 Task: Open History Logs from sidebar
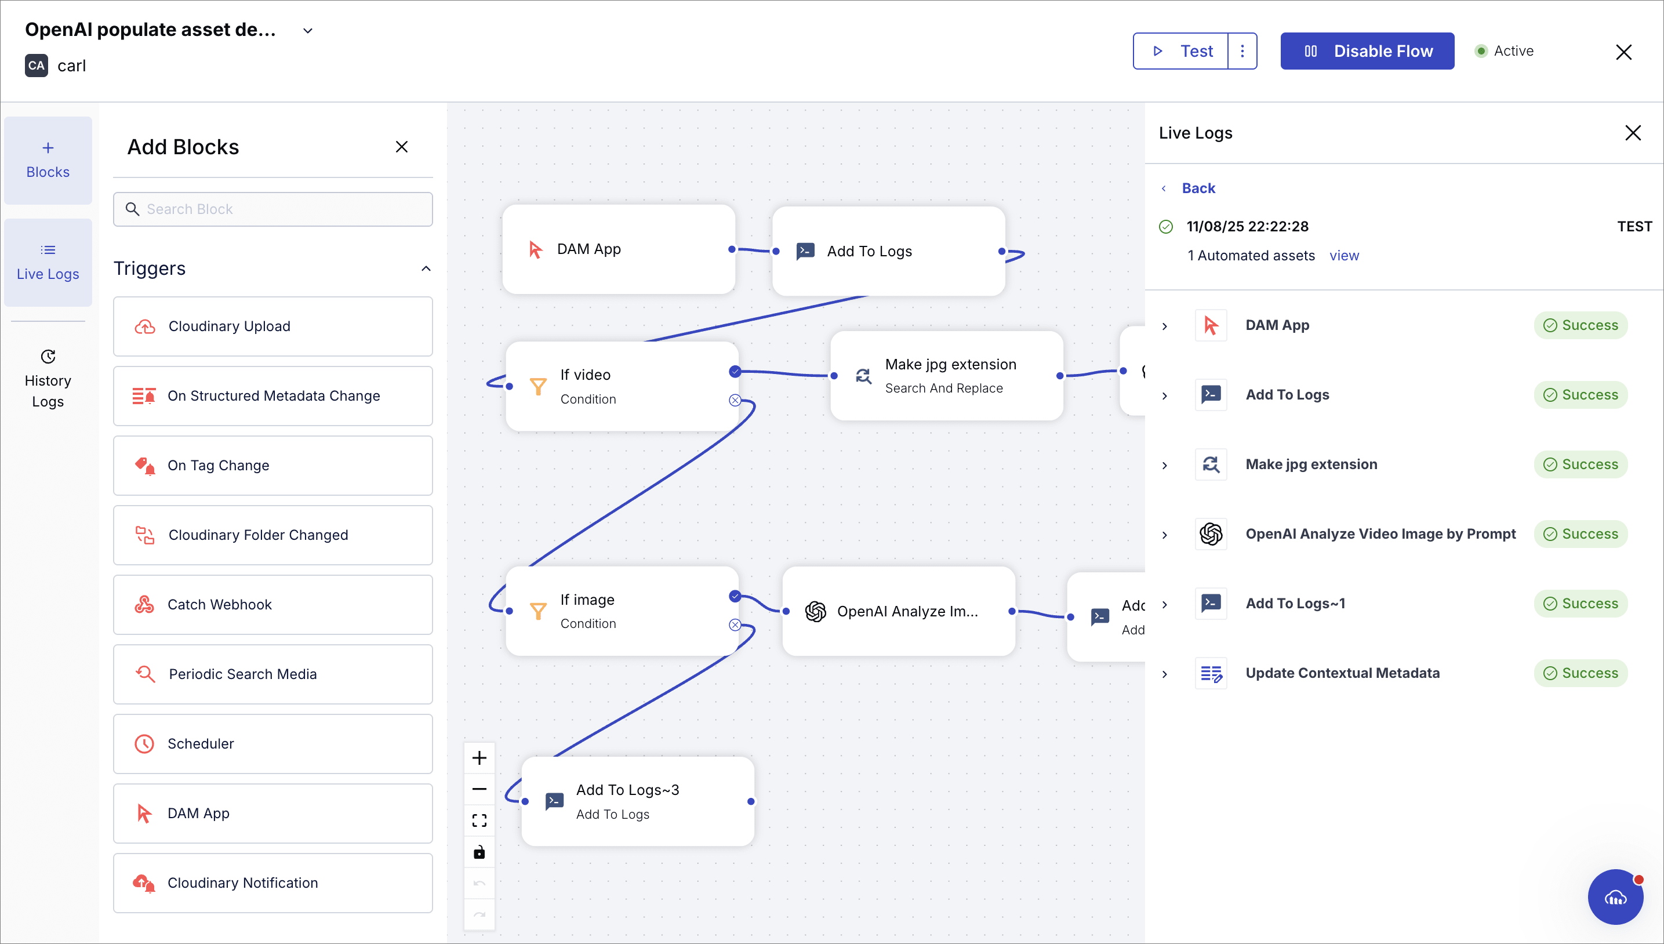48,379
